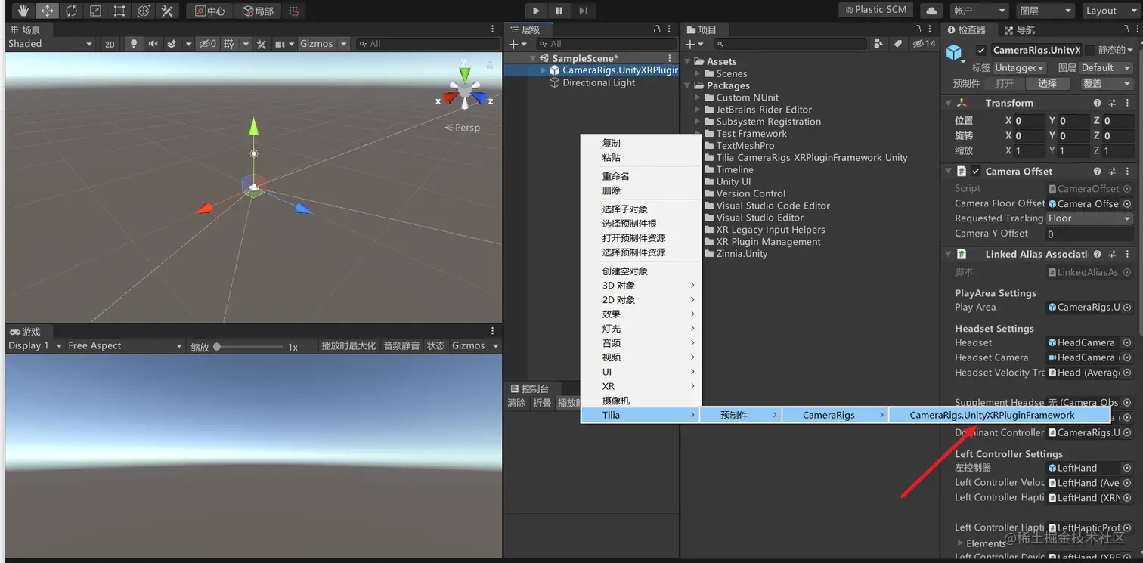Select the Scale tool

95,11
